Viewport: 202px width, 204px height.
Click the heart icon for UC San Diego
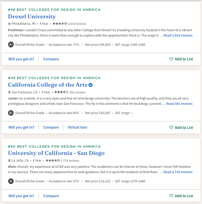click(171, 195)
